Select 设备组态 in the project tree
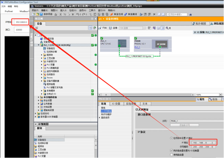 (x=51, y=48)
